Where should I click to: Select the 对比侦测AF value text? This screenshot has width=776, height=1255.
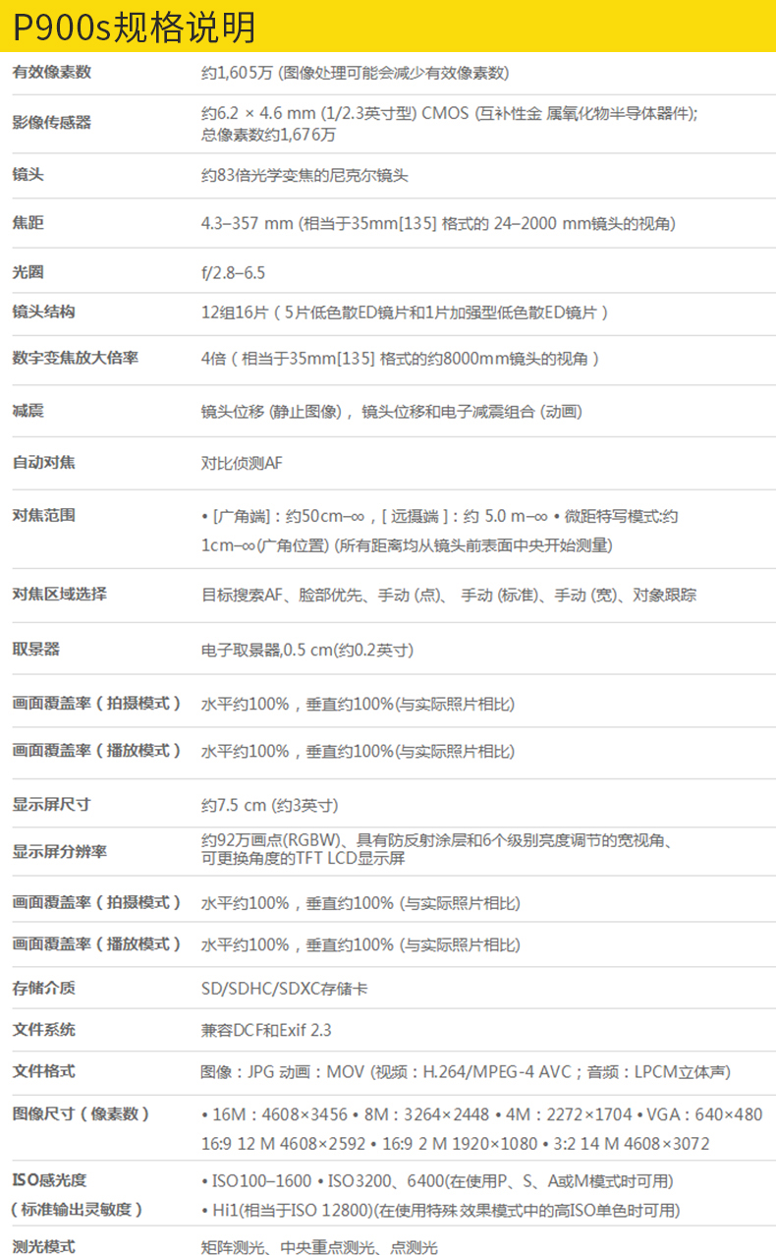[x=242, y=462]
